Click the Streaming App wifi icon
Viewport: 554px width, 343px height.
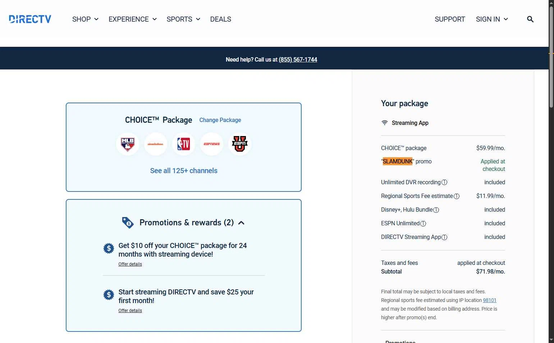(x=385, y=123)
